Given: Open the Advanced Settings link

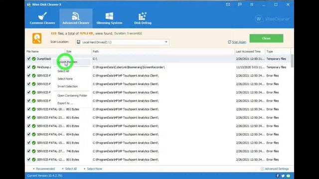Looking at the screenshot, I should tap(277, 169).
